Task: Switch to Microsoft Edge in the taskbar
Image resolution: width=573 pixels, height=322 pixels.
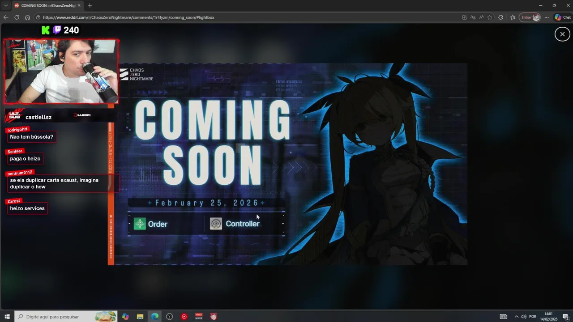Action: click(155, 317)
